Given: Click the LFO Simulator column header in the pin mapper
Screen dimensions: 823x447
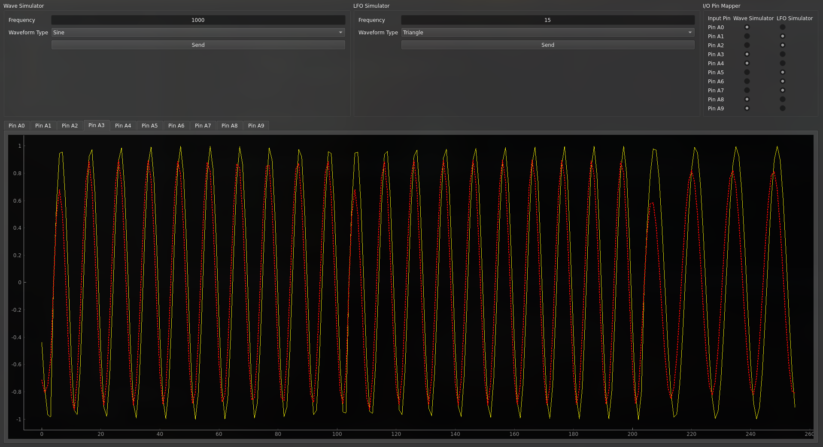Looking at the screenshot, I should 795,18.
